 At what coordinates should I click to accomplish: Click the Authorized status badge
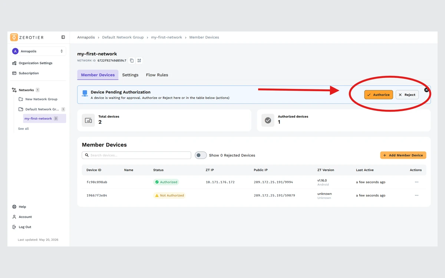166,182
